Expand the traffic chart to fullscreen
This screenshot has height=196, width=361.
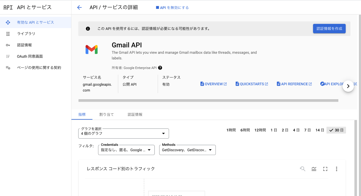coord(325,169)
